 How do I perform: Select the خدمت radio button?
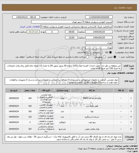(101, 52)
